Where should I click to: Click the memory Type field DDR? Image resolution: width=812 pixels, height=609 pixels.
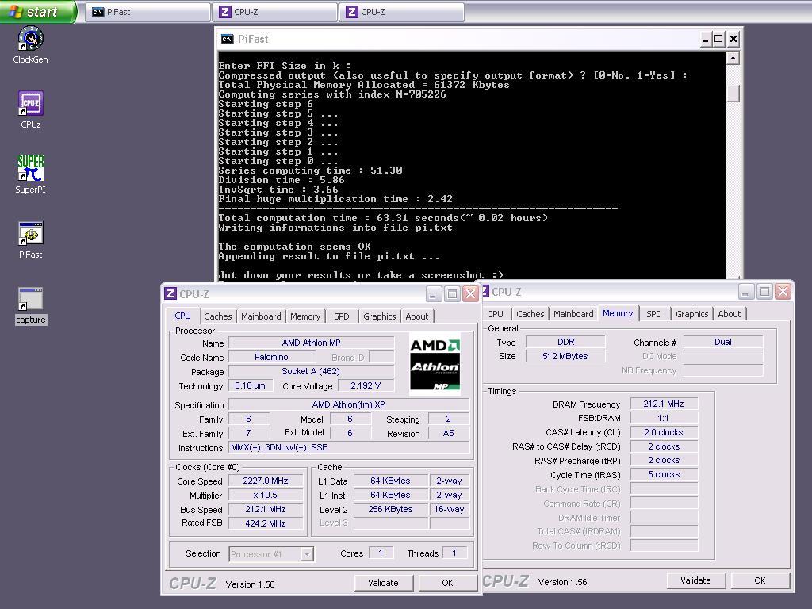point(565,342)
